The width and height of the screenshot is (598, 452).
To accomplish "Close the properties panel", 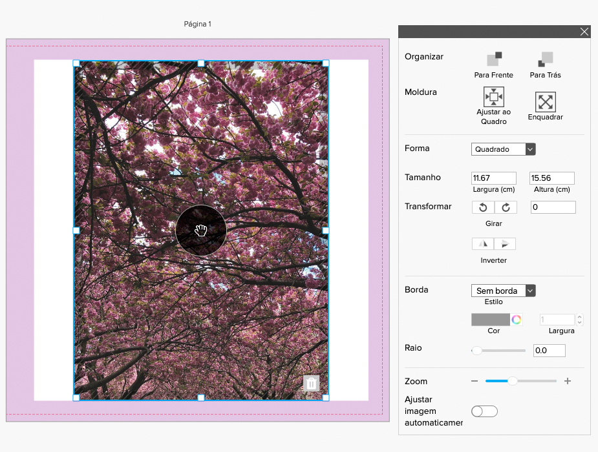I will [584, 32].
